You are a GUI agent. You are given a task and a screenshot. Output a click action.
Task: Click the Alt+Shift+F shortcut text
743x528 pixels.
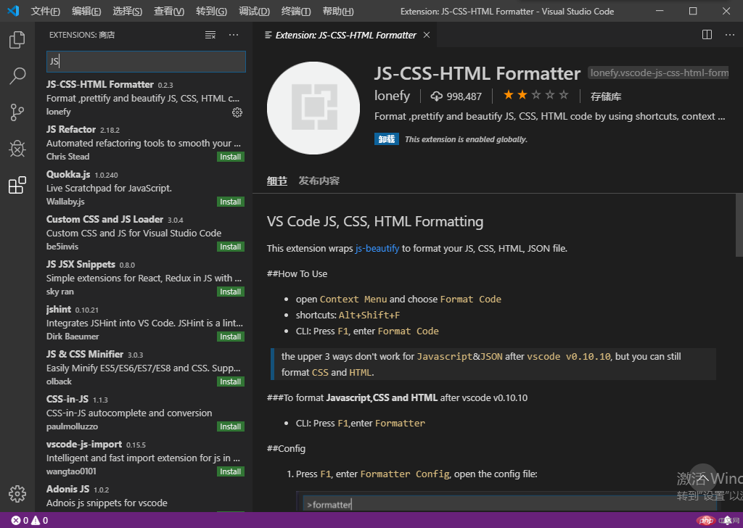pyautogui.click(x=369, y=315)
